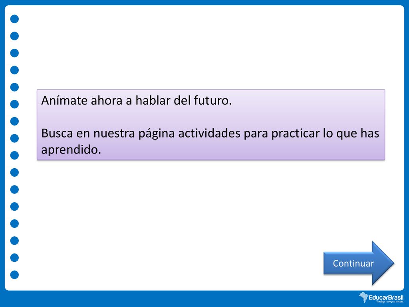Click the bottommost blue binder dot

click(x=15, y=275)
